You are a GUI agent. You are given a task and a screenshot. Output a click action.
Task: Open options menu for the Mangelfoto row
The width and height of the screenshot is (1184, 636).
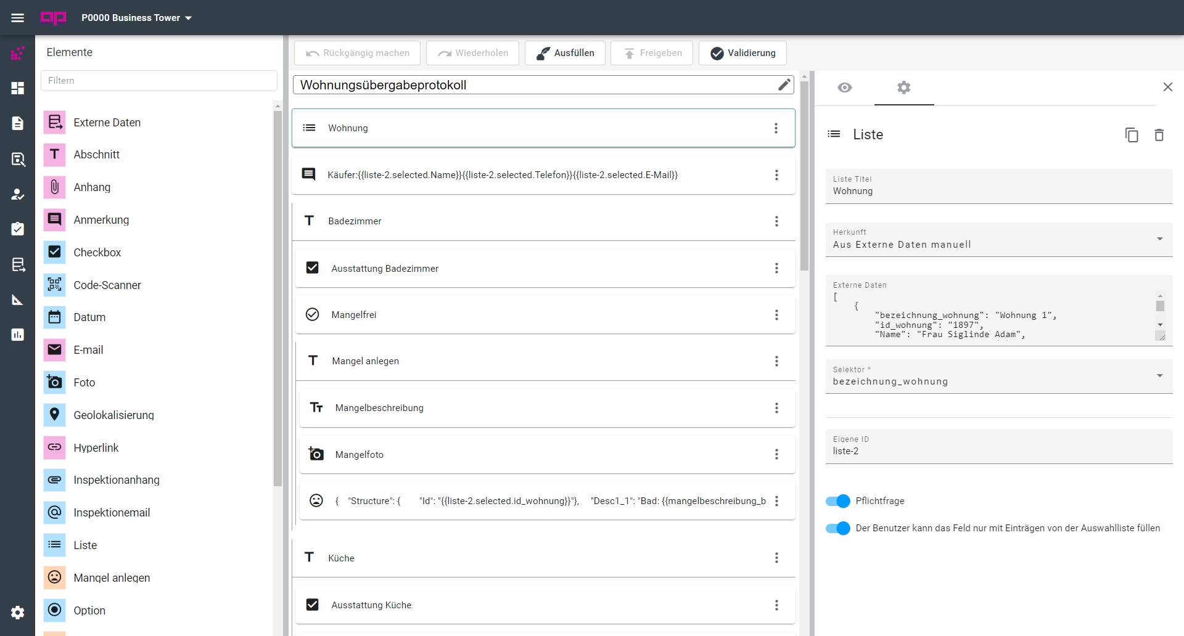tap(776, 454)
